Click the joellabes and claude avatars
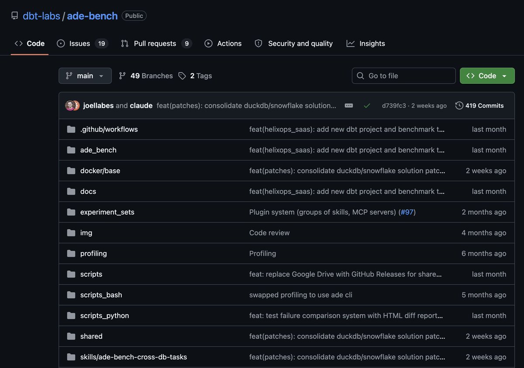524x368 pixels. pyautogui.click(x=72, y=105)
